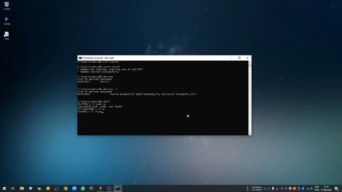Click the red square system tray icon
The height and width of the screenshot is (192, 342).
click(x=294, y=188)
